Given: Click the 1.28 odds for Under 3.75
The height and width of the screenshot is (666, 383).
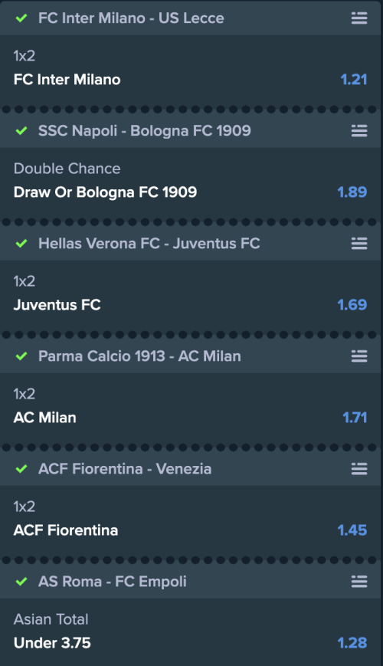Looking at the screenshot, I should point(352,643).
